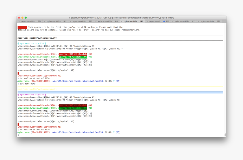Click the yellow minimize window button
Viewport: 243px width, 160px height.
coord(22,17)
